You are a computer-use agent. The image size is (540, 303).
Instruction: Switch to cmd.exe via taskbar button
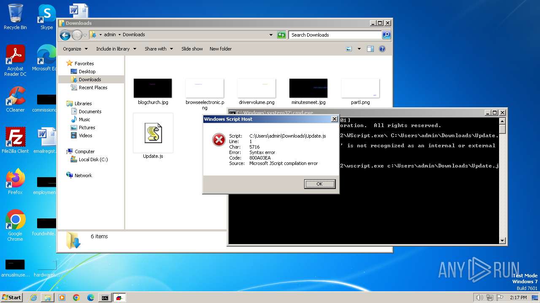pos(105,298)
